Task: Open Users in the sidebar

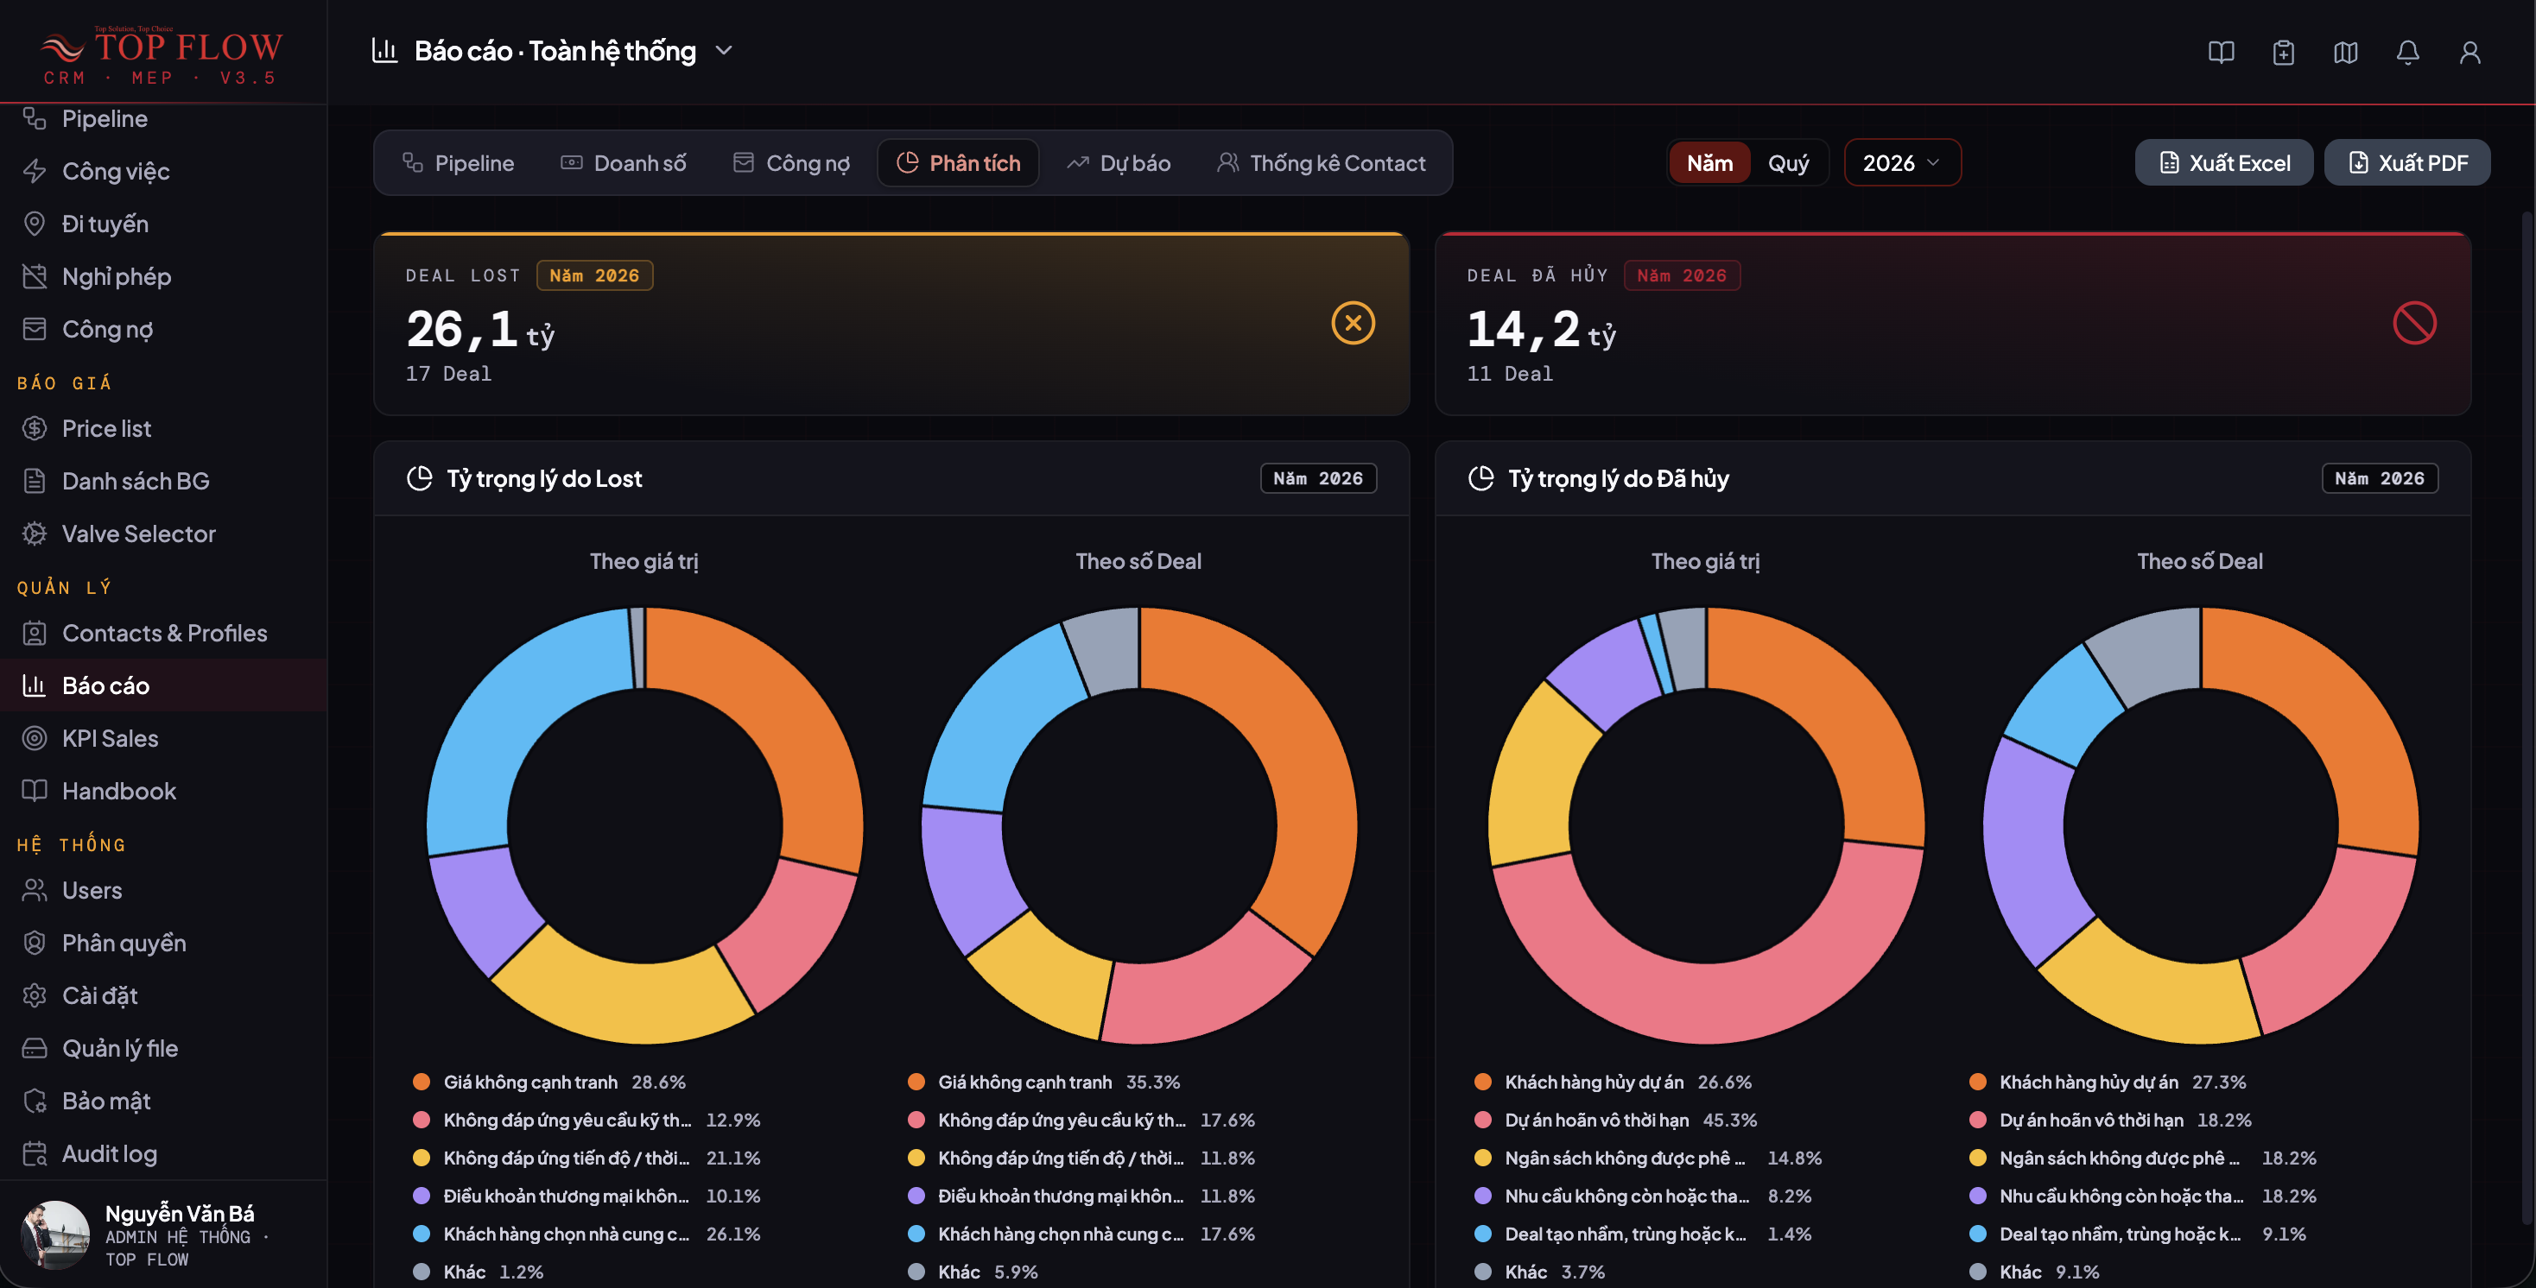Action: [x=163, y=889]
